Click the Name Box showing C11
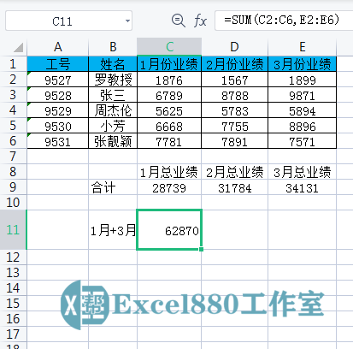This screenshot has height=349, width=353. point(68,21)
